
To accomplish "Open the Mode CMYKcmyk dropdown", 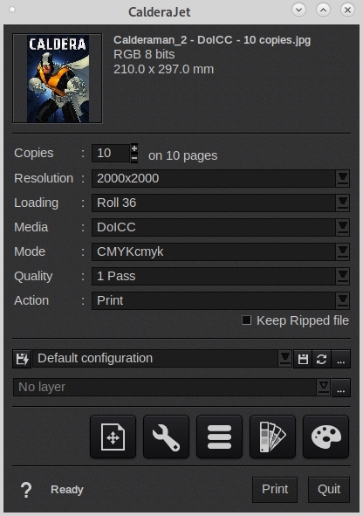I will pos(343,251).
